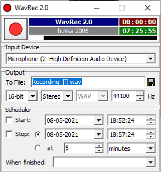The height and width of the screenshot is (172, 161).
Task: Enable the Start scheduler checkbox
Action: click(x=9, y=120)
